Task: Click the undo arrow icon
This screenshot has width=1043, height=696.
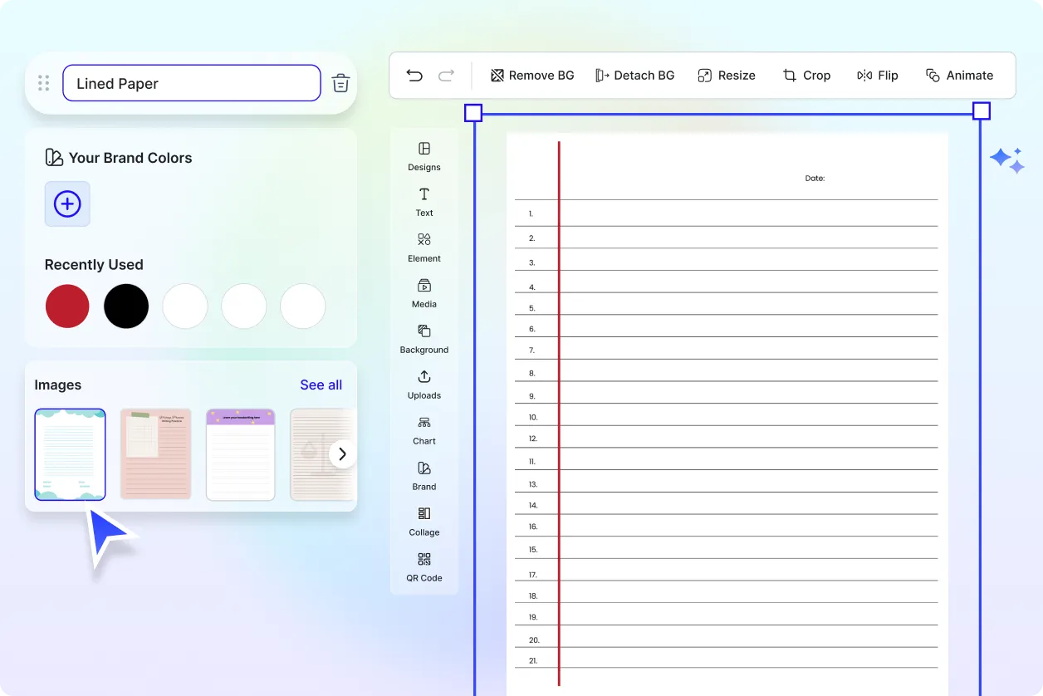Action: point(414,76)
